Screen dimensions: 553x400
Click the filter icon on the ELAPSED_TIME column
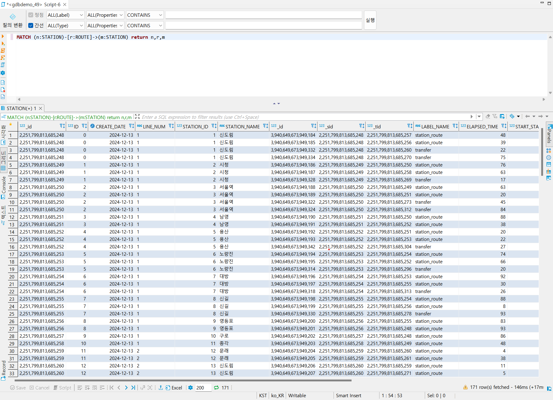point(504,126)
